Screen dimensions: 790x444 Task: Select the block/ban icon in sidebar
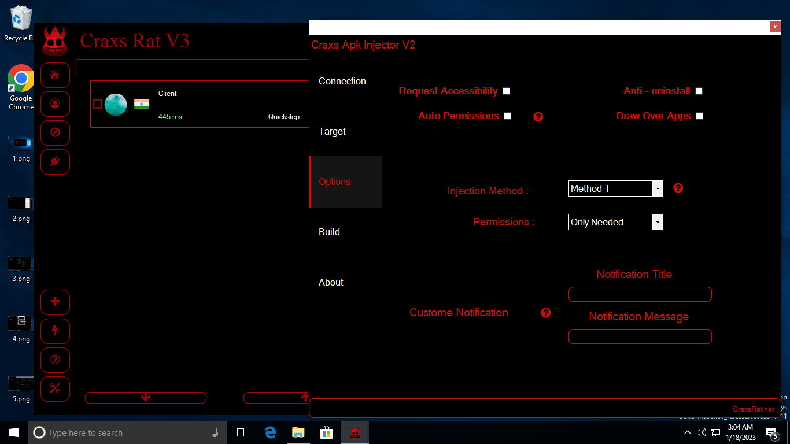click(x=56, y=133)
